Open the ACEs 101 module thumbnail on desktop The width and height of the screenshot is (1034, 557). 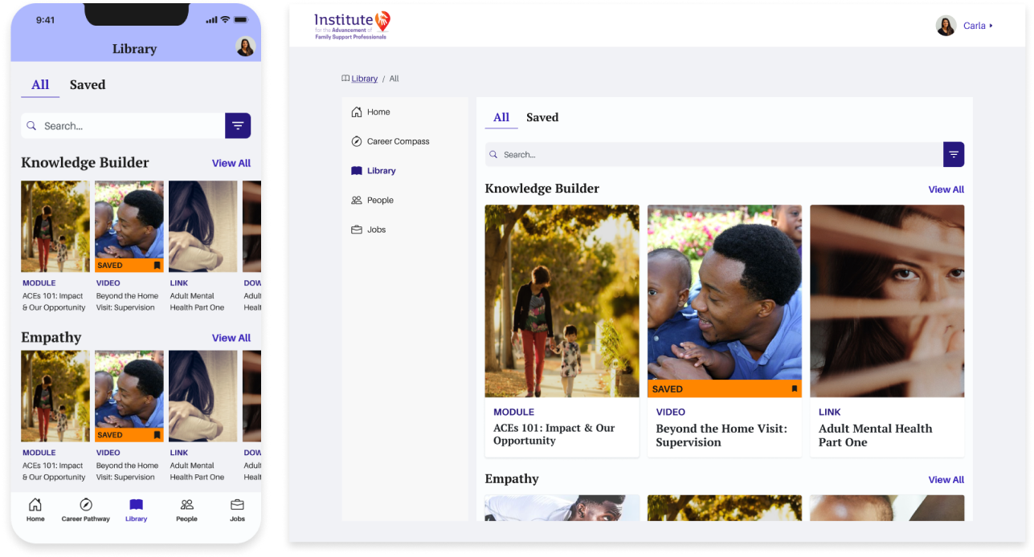pyautogui.click(x=562, y=301)
